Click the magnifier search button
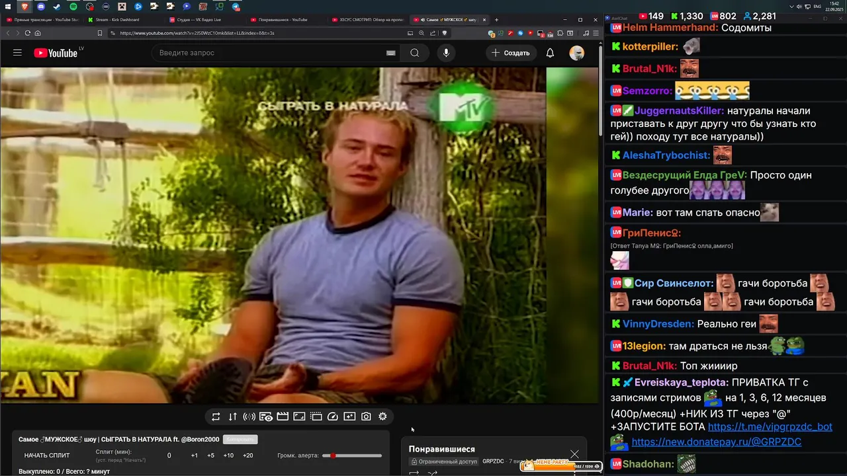This screenshot has width=847, height=476. point(415,53)
